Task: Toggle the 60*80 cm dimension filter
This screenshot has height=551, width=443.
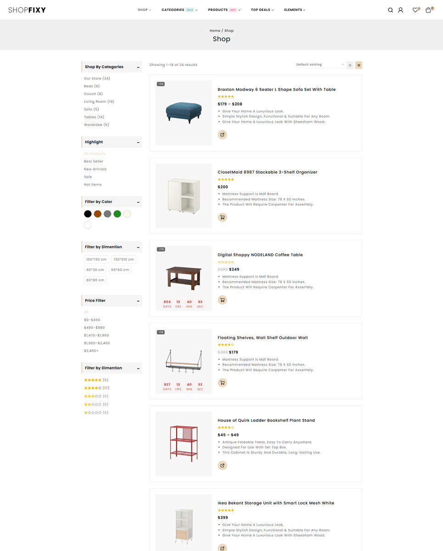Action: point(95,280)
